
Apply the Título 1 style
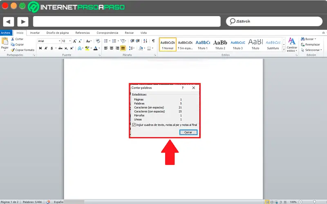[x=203, y=44]
